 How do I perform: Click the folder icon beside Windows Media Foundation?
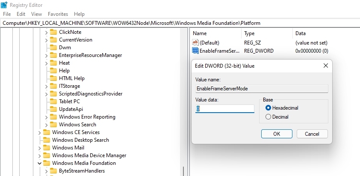tap(47, 163)
